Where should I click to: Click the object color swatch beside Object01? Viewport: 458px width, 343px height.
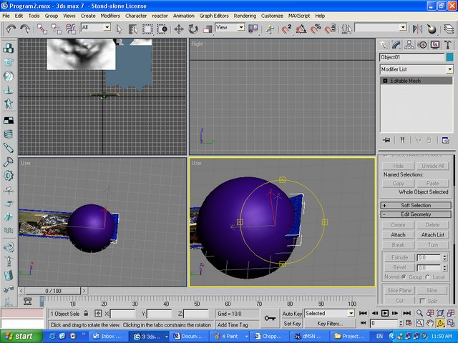pos(449,57)
